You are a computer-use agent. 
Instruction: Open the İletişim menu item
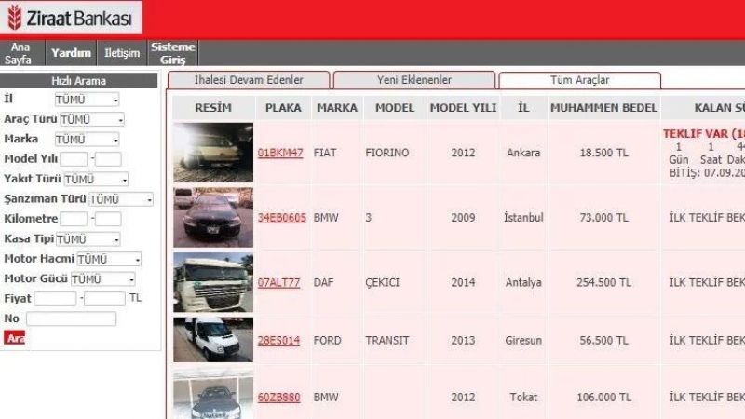point(122,53)
